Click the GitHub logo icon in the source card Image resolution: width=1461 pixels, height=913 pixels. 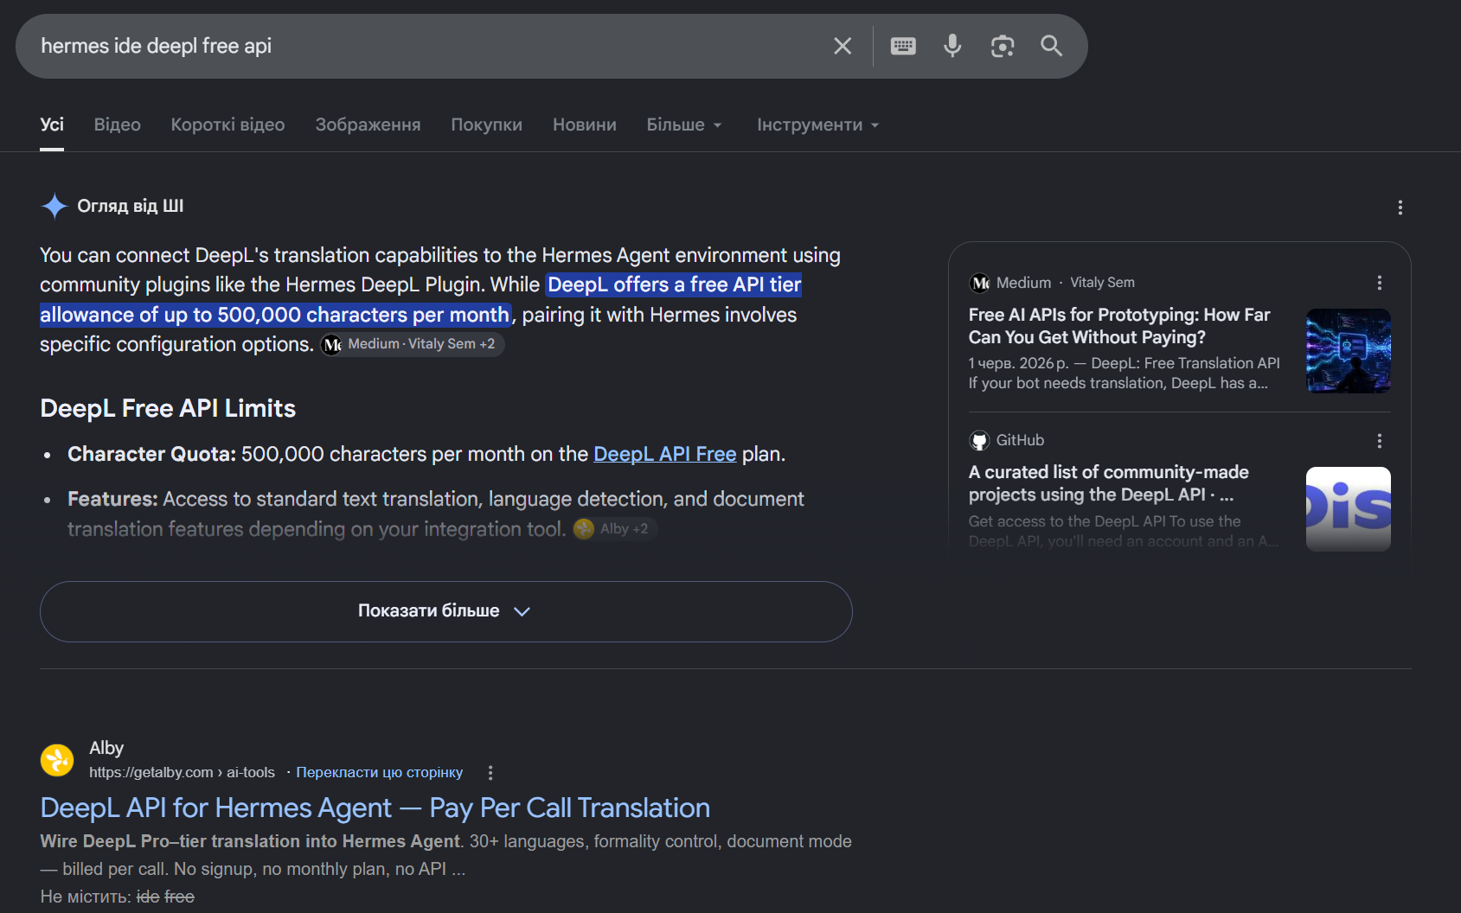click(979, 441)
